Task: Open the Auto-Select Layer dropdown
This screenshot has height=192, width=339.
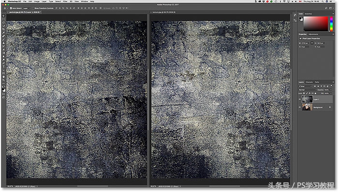Action: [x=27, y=8]
